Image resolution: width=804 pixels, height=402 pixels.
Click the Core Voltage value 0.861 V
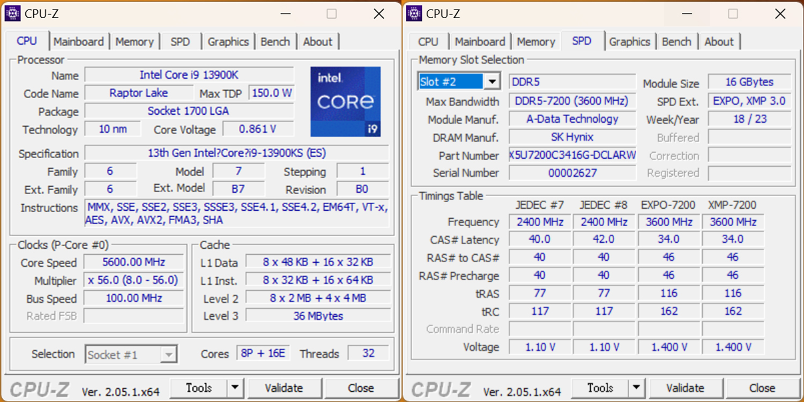[x=258, y=129]
